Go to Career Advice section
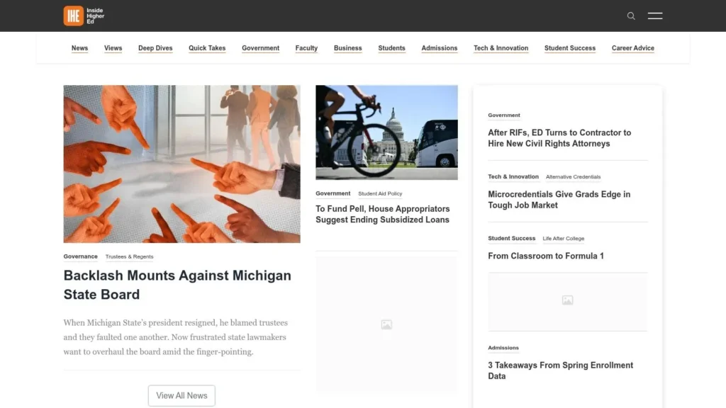Viewport: 726px width, 408px height. [633, 48]
